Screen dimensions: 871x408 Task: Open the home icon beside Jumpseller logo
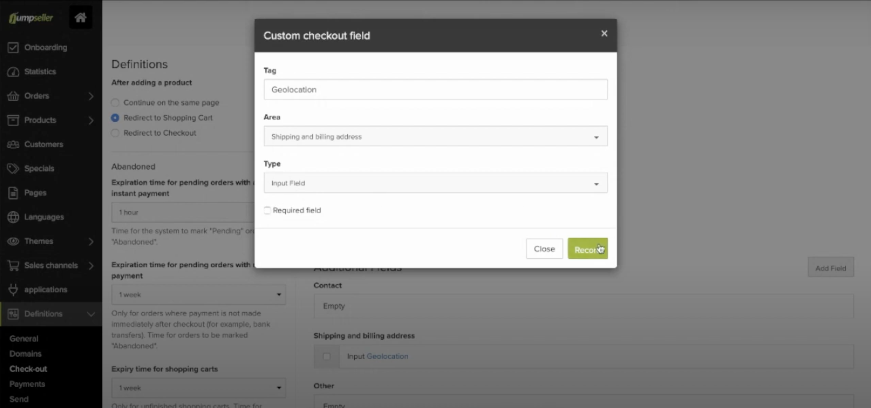(80, 17)
